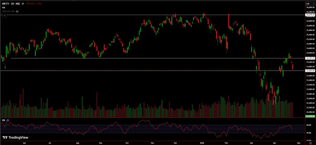The height and width of the screenshot is (145, 316).
Task: Select the 4EMA+DC+BB indicator label
Action: coord(8,12)
